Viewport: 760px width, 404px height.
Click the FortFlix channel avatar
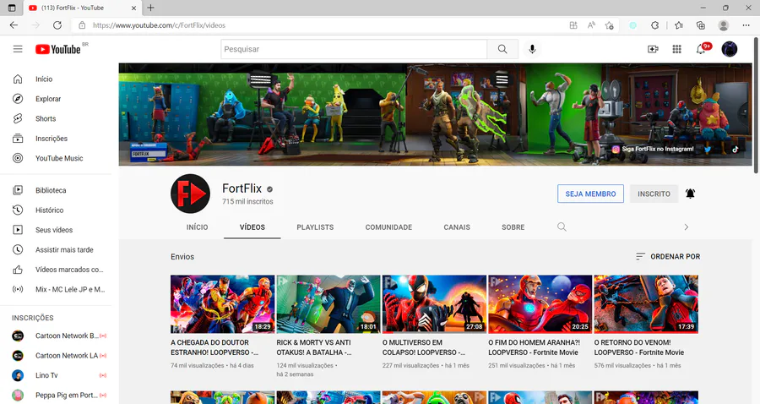(x=191, y=194)
